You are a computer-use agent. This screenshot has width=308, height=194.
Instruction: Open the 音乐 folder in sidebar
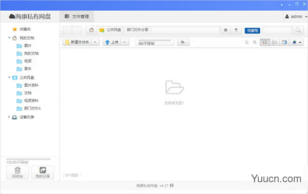[28, 69]
